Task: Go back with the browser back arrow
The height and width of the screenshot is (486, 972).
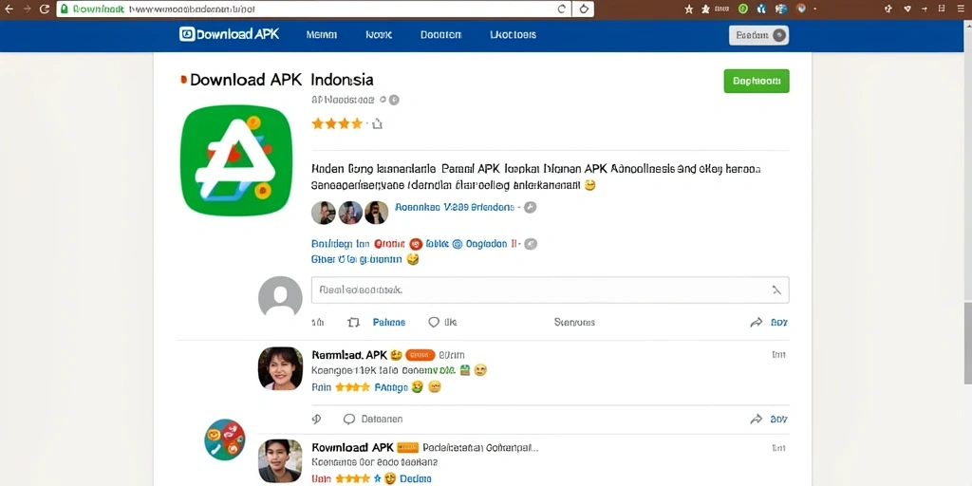Action: pyautogui.click(x=9, y=9)
